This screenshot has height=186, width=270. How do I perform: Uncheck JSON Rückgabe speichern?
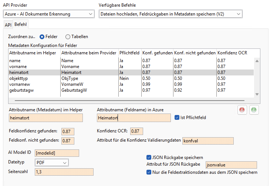tap(149, 157)
